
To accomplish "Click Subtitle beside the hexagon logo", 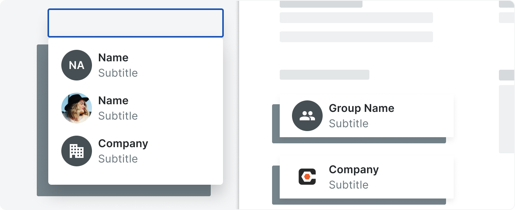I will tap(348, 185).
